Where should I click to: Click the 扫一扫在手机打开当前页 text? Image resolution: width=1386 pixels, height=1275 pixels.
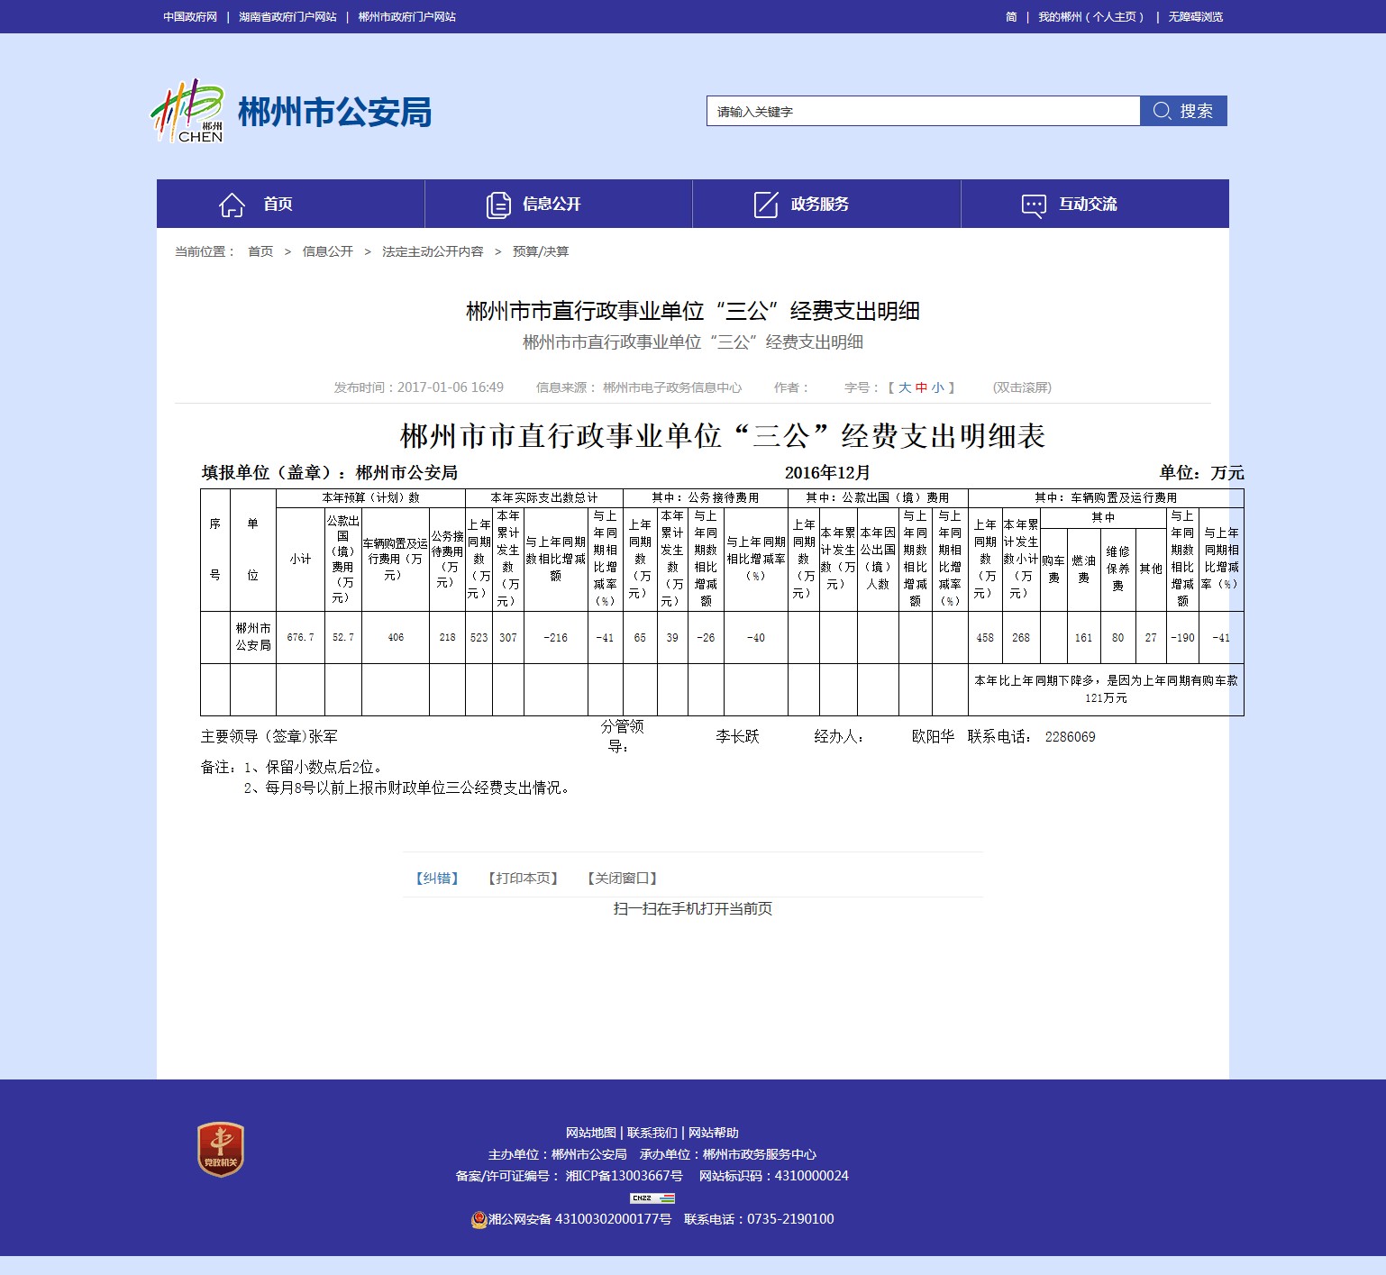[x=693, y=908]
